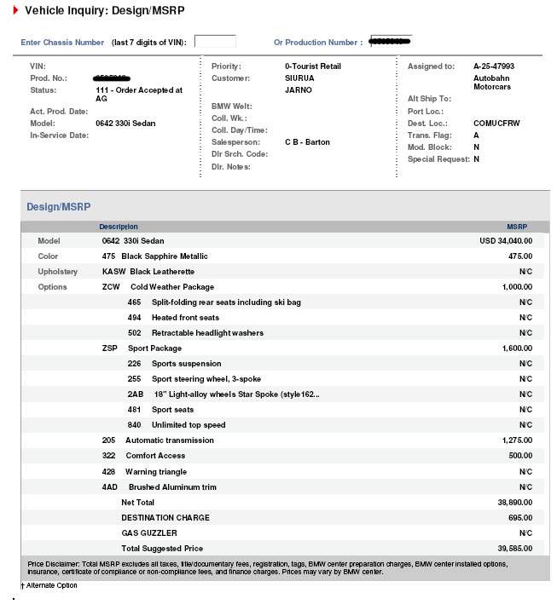Click the '428 Warning triangle' row
This screenshot has height=610, width=557.
(x=283, y=471)
